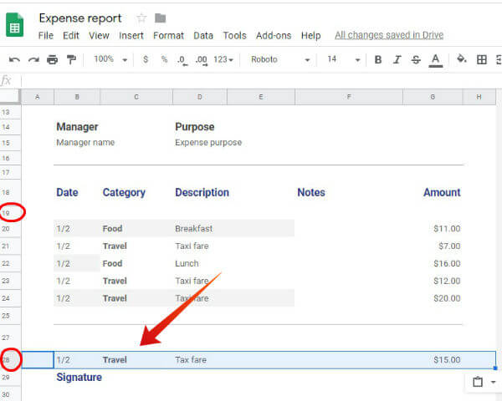Open the text color picker
Screen dimensions: 502x401
(435, 60)
